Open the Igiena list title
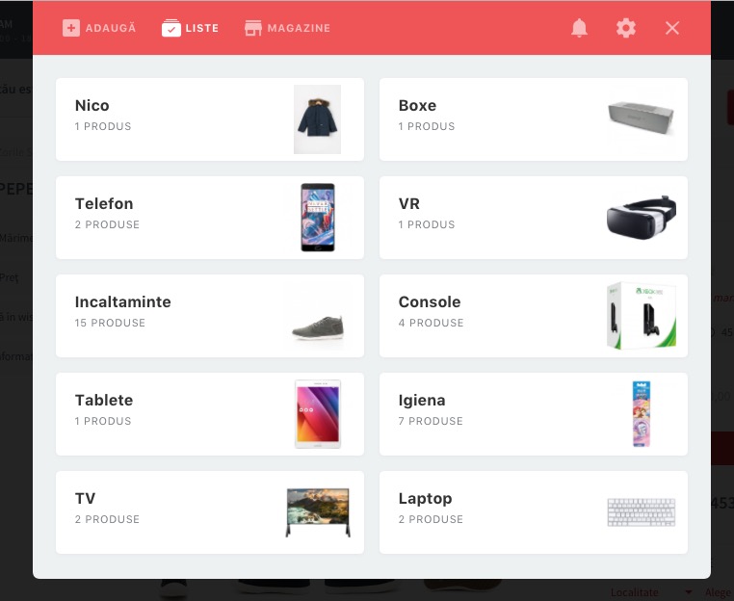Image resolution: width=734 pixels, height=601 pixels. pyautogui.click(x=422, y=401)
